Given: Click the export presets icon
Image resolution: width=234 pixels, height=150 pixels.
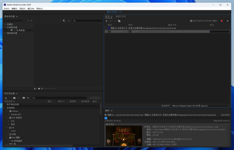Looking at the screenshot, I should click(x=28, y=98).
